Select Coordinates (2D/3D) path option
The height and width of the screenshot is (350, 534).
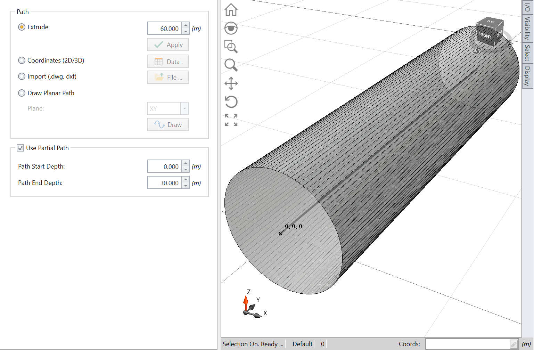[x=22, y=60]
